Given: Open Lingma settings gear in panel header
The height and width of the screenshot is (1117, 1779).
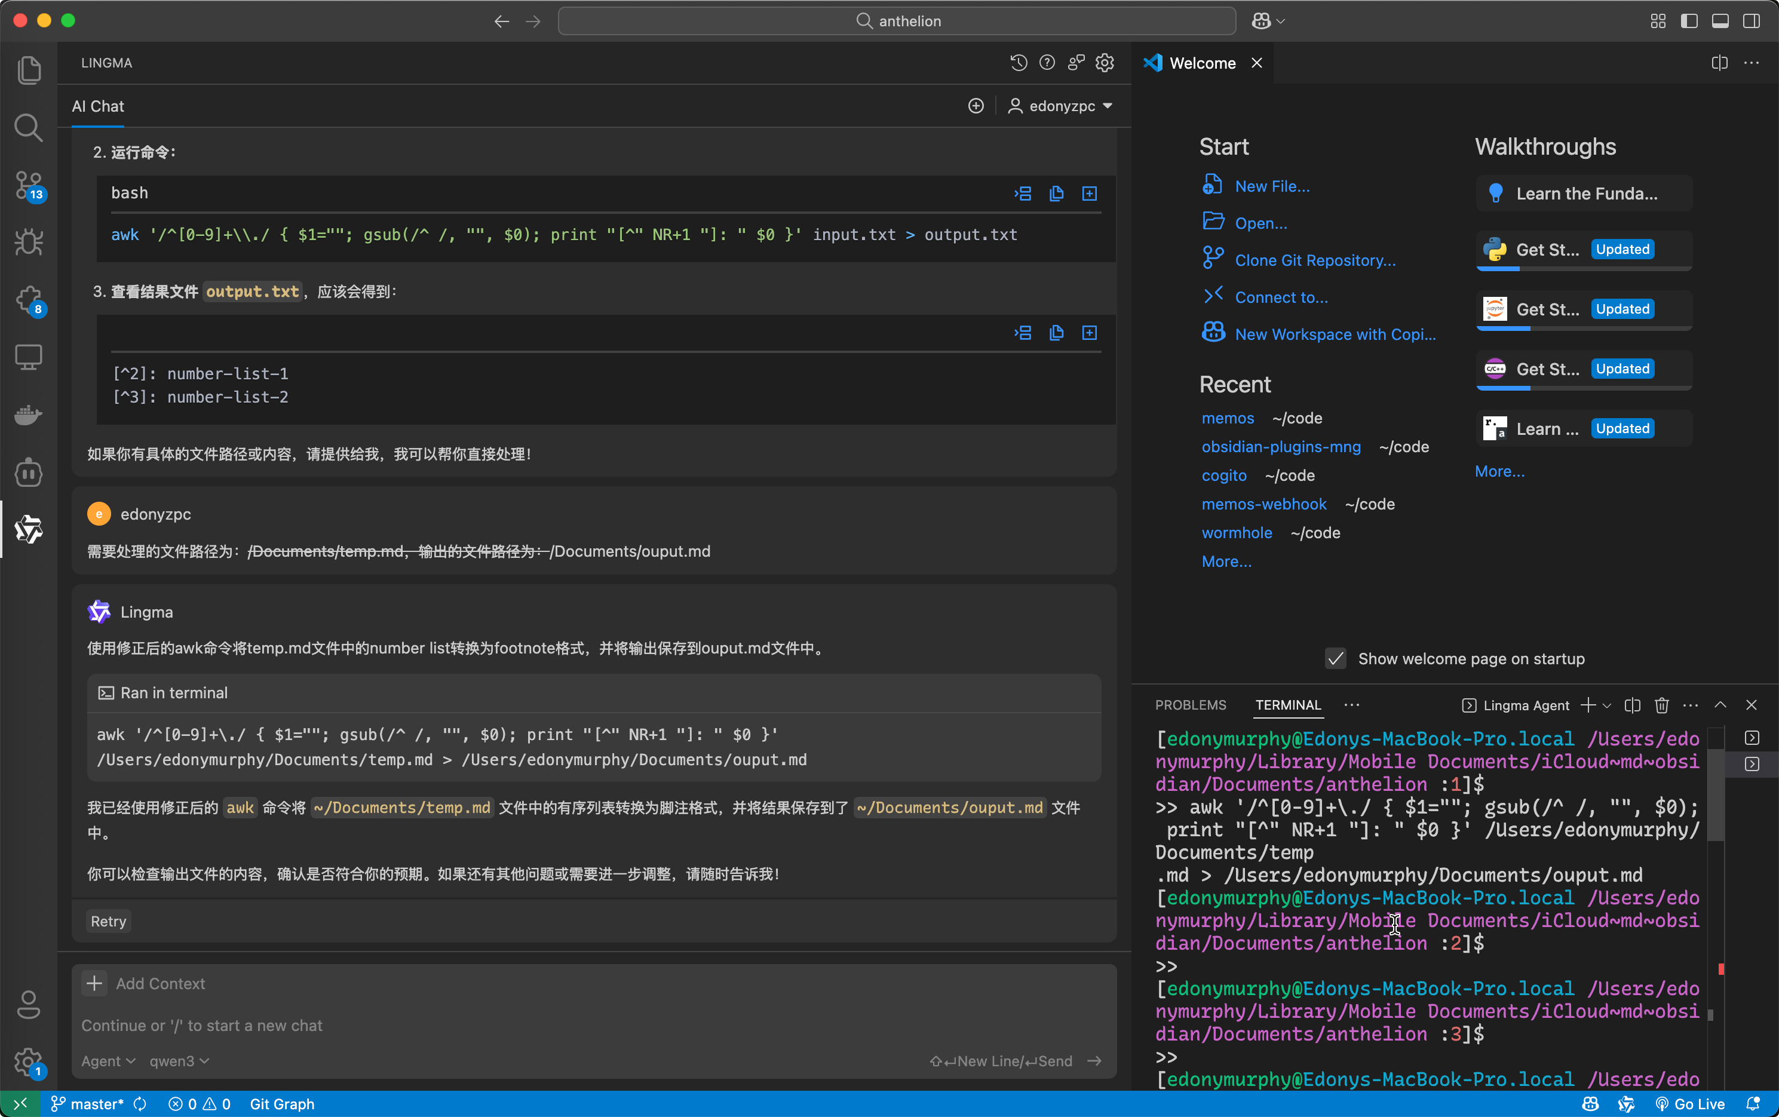Looking at the screenshot, I should pos(1105,63).
